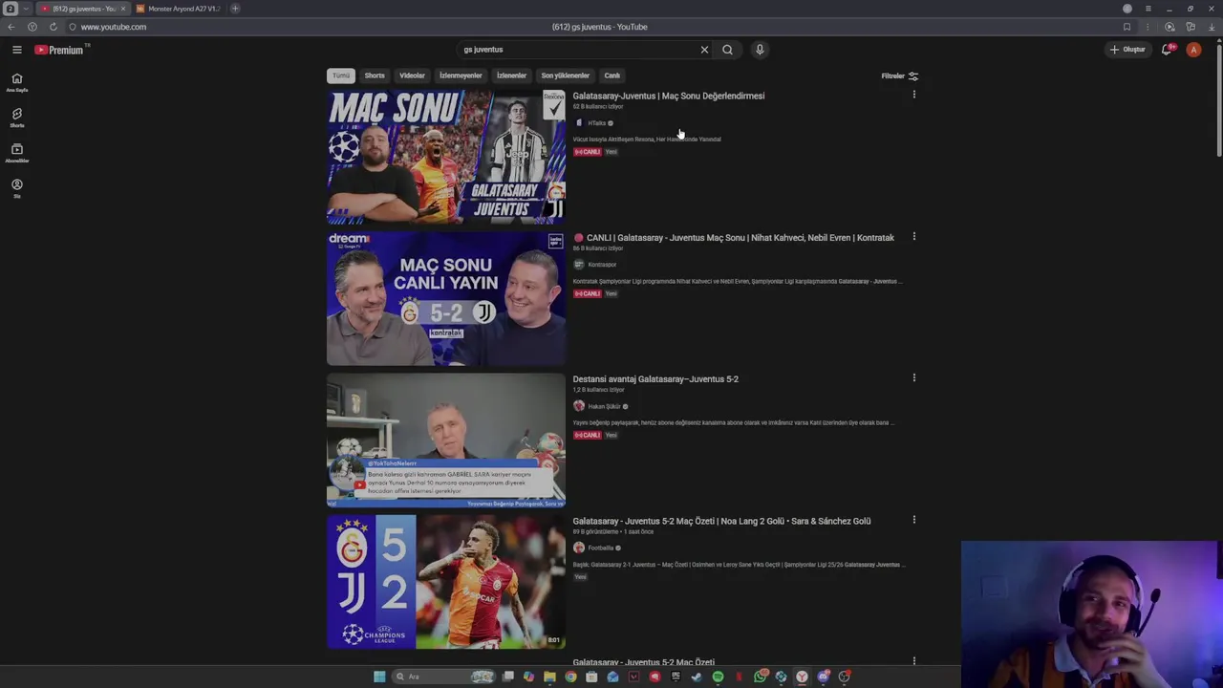The image size is (1223, 688).
Task: Visit the Hakan Şükür channel
Action: [604, 406]
